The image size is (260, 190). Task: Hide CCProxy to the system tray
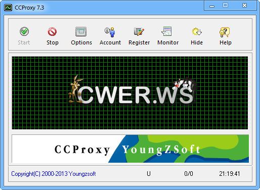(197, 36)
